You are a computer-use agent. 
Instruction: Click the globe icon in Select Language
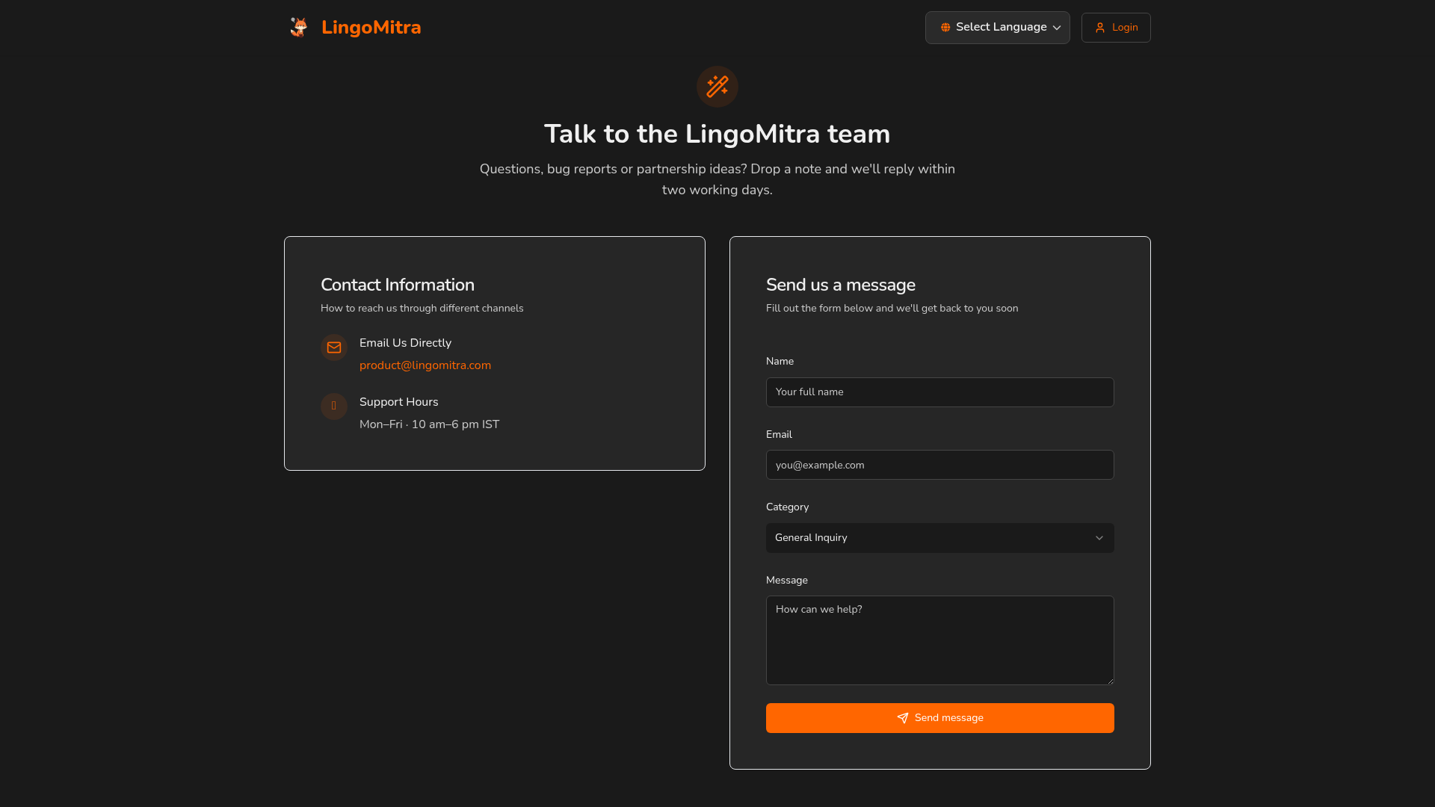(945, 28)
